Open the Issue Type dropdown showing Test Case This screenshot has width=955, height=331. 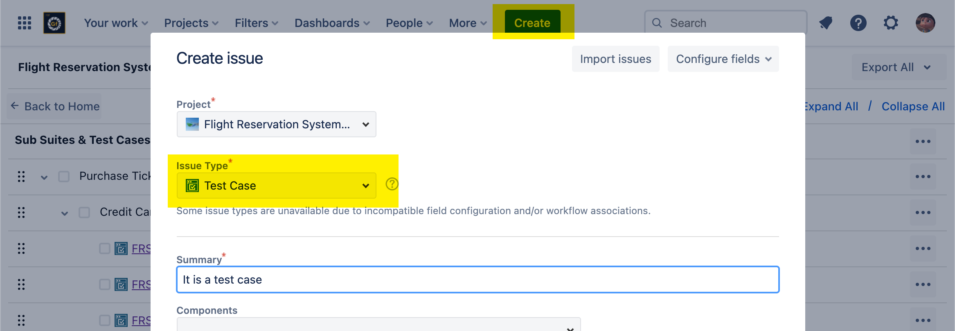[276, 186]
